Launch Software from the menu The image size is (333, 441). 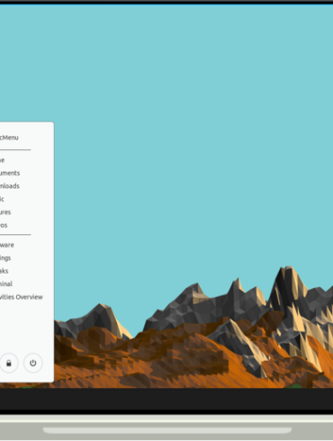(7, 245)
